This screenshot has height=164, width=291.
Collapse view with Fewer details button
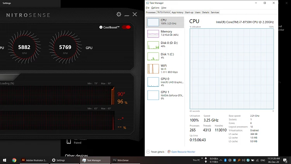click(x=155, y=152)
